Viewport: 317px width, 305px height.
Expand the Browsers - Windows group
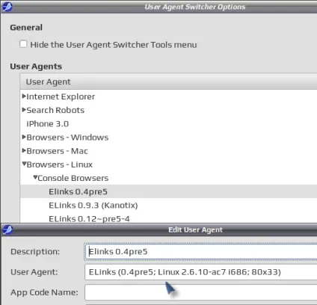[24, 137]
